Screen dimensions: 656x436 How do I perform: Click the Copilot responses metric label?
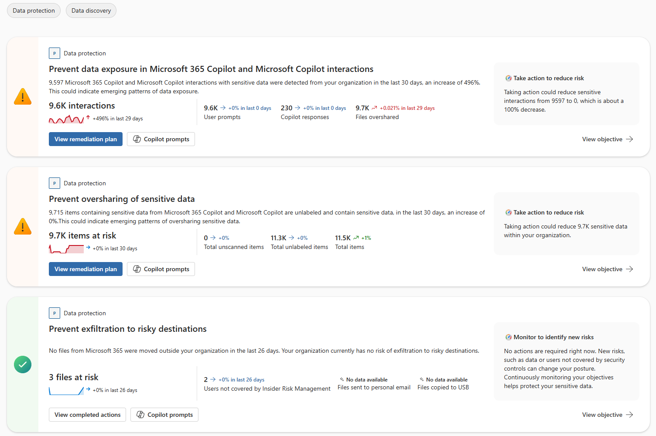[x=305, y=117]
